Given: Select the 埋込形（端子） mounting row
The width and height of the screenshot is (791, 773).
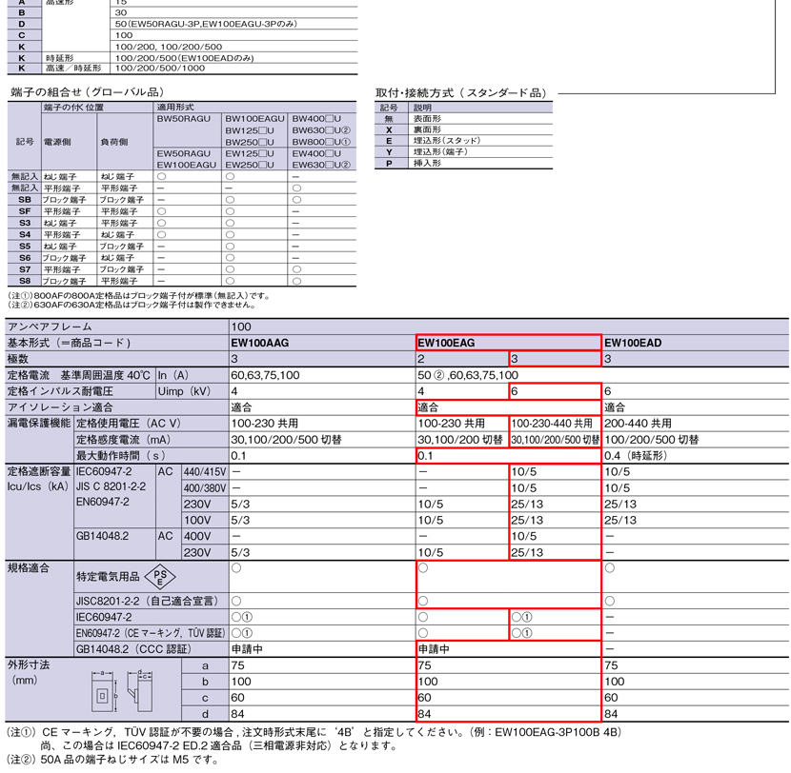Looking at the screenshot, I should [x=463, y=151].
